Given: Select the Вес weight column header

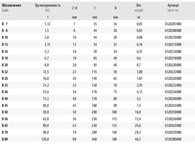Looking at the screenshot, I should (x=139, y=8).
